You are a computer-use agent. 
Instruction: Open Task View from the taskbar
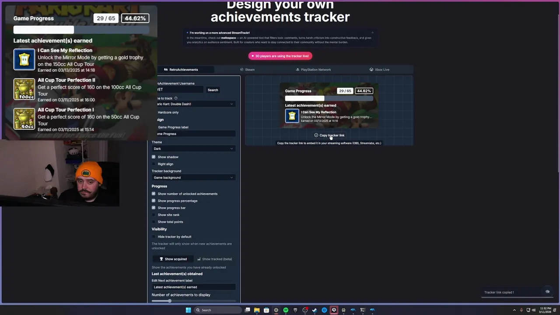tap(247, 310)
